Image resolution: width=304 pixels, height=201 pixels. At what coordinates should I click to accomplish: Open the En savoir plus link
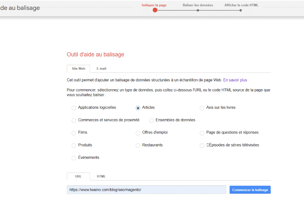(x=235, y=80)
